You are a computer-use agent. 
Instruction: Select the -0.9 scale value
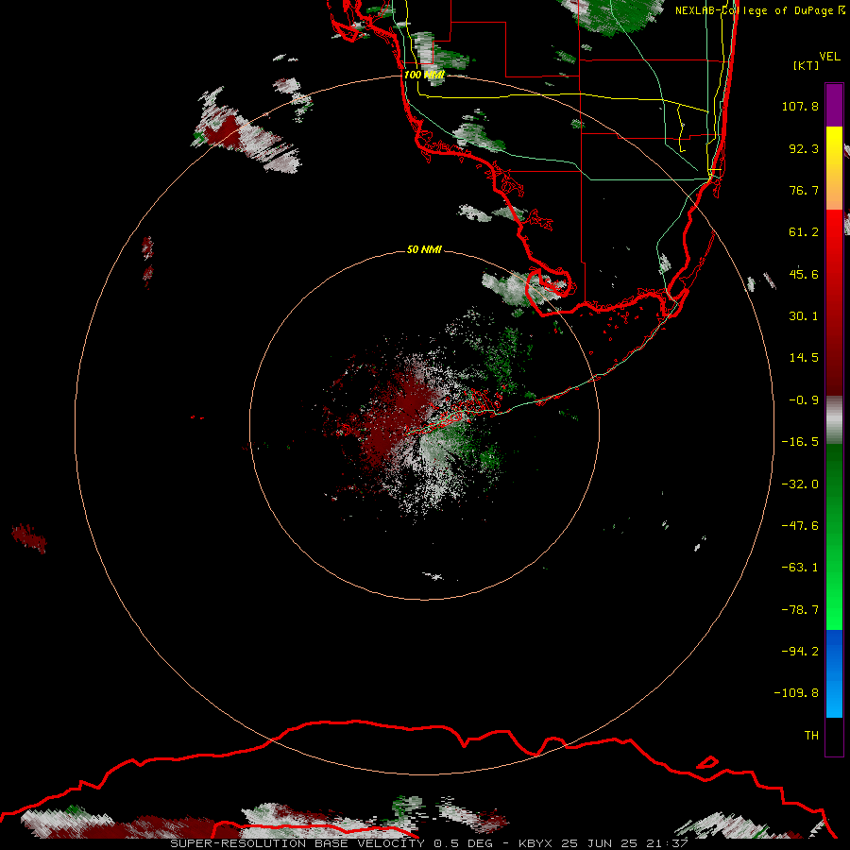point(804,400)
